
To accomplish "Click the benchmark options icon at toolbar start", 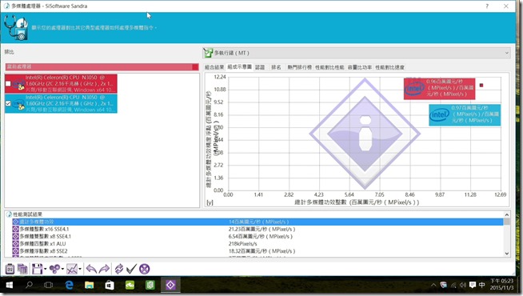I will pos(10,269).
